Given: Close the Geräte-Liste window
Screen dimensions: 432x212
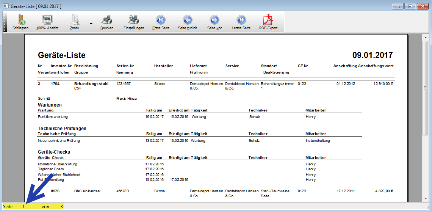Looking at the screenshot, I should click(423, 6).
